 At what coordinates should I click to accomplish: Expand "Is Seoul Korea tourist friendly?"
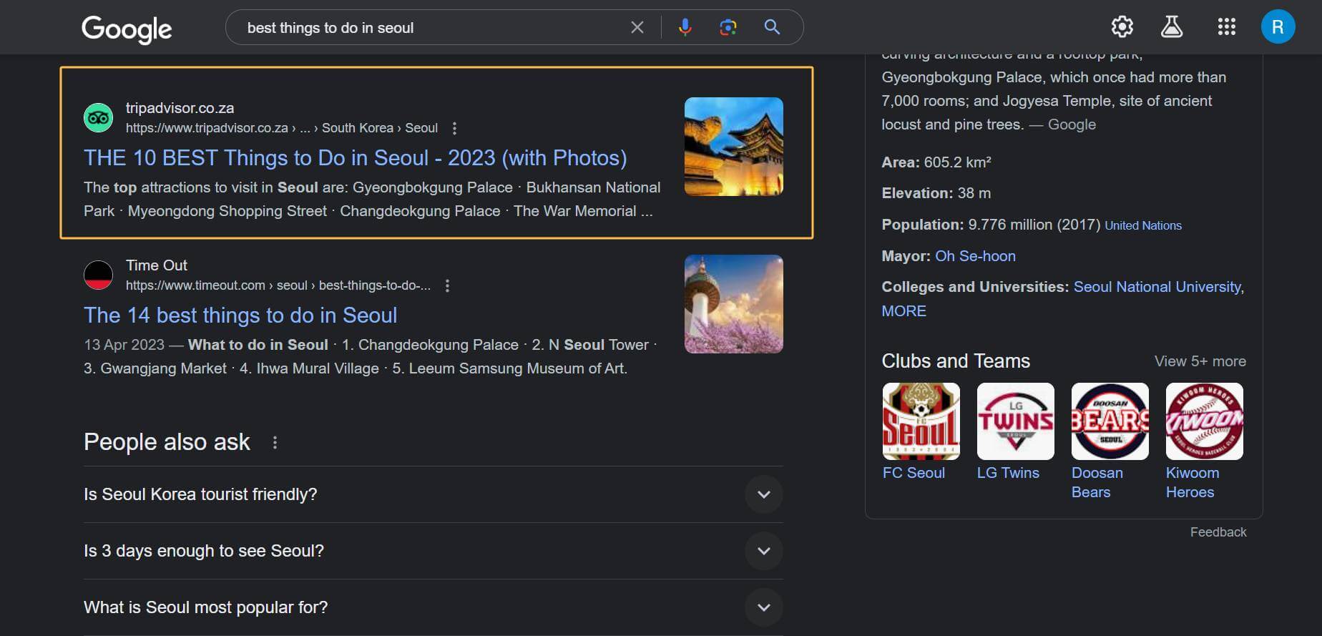tap(763, 494)
